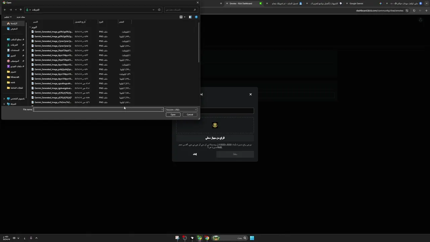
Task: Select الرئيسية Home in sidebar
Action: [x=14, y=24]
